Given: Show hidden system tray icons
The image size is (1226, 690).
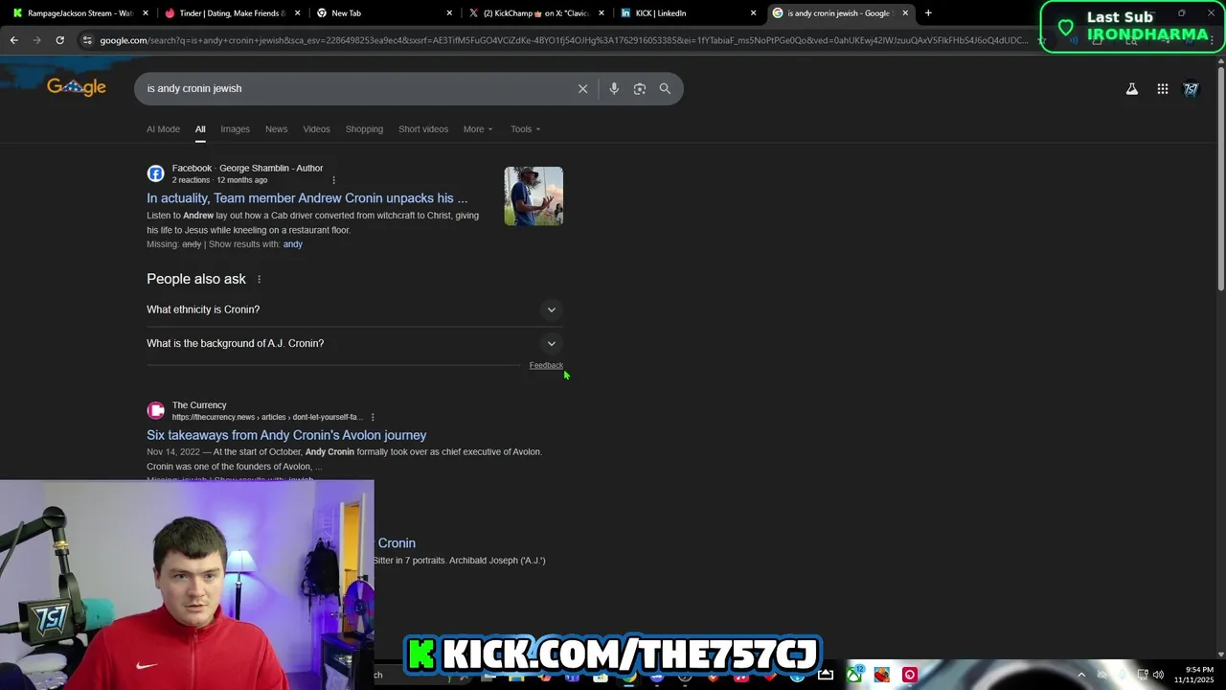Looking at the screenshot, I should (x=1081, y=675).
